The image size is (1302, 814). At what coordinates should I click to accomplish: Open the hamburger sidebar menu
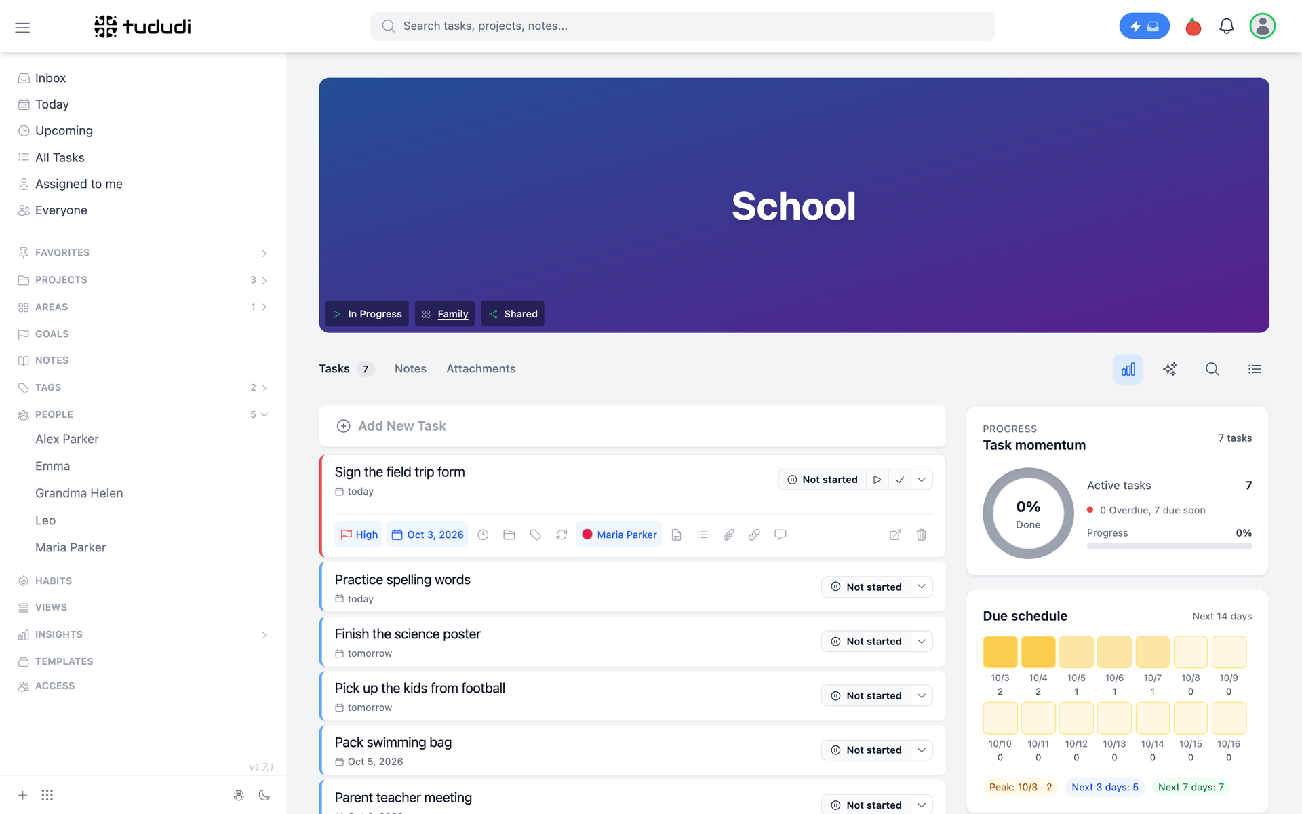[x=22, y=28]
